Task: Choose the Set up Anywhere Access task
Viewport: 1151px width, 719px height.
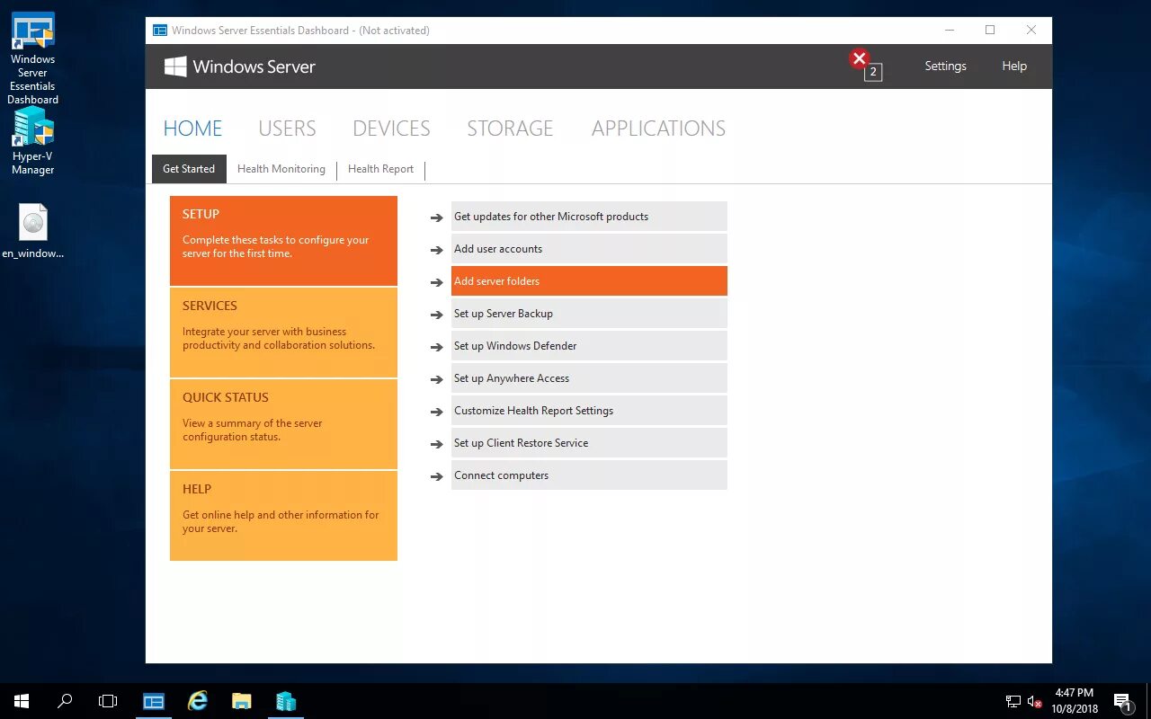Action: pos(589,378)
